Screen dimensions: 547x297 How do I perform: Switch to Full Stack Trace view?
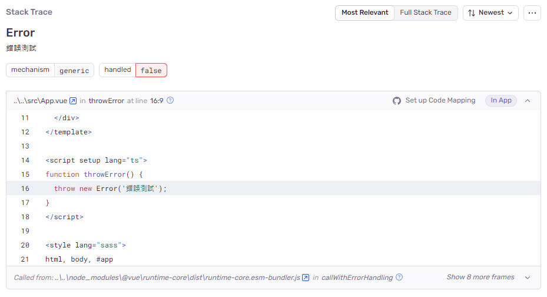[x=425, y=12]
